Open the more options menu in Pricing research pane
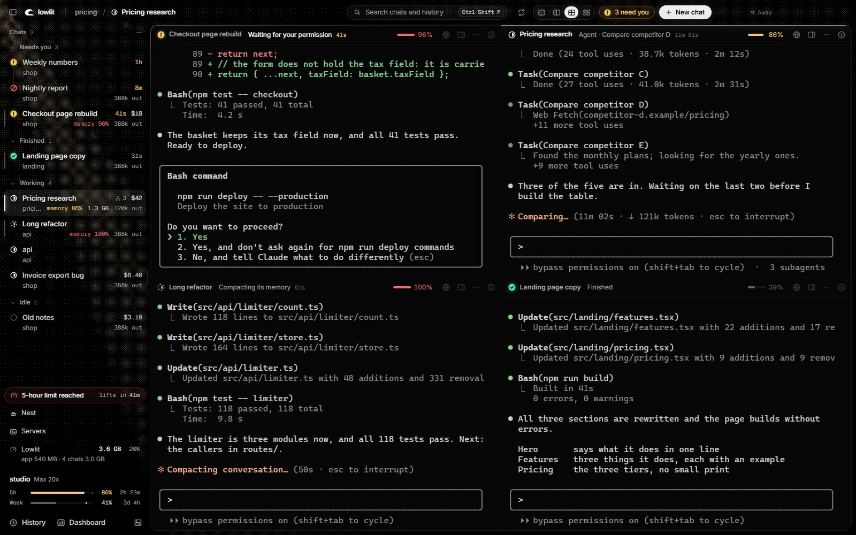Screen dimensions: 856x535 point(827,35)
